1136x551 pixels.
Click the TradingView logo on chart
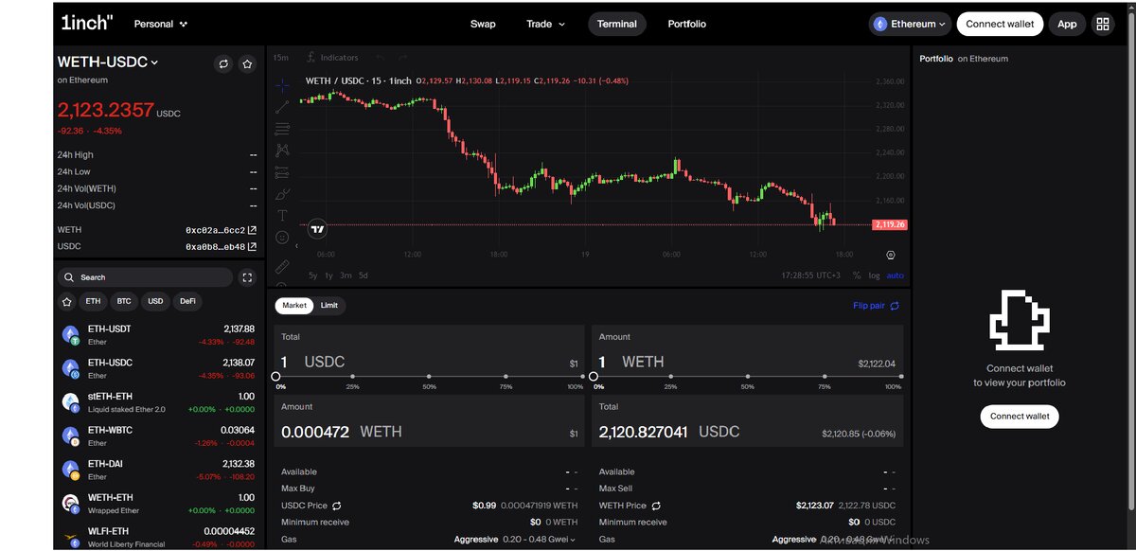point(318,228)
